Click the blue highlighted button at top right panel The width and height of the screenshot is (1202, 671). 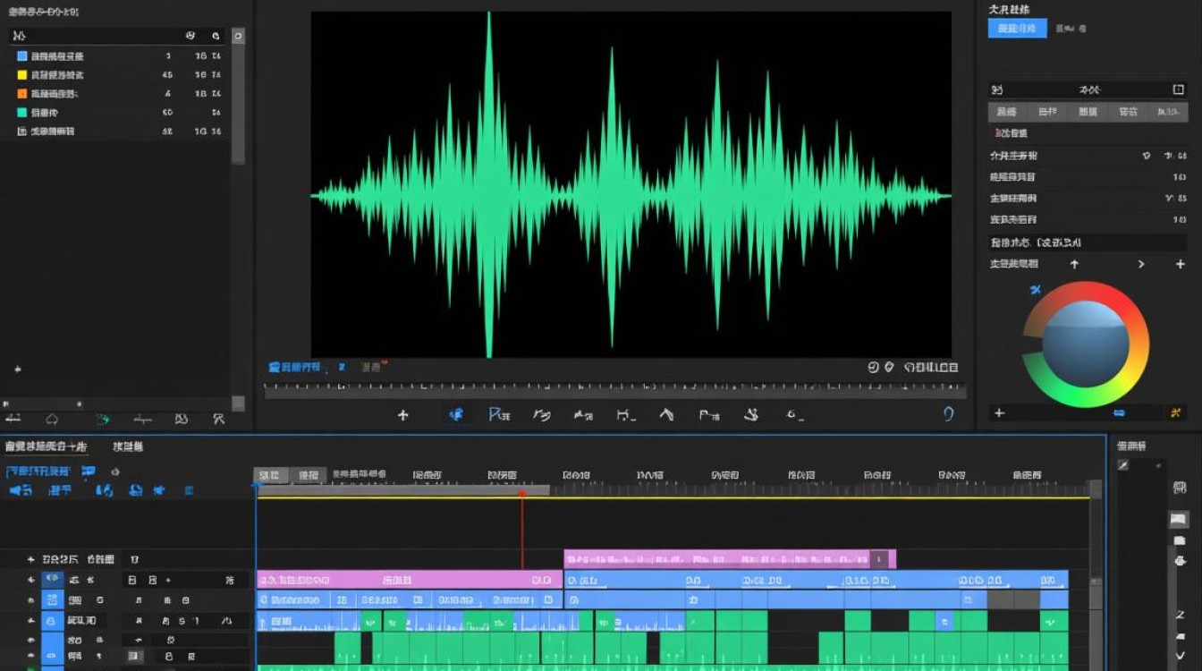coord(1017,29)
